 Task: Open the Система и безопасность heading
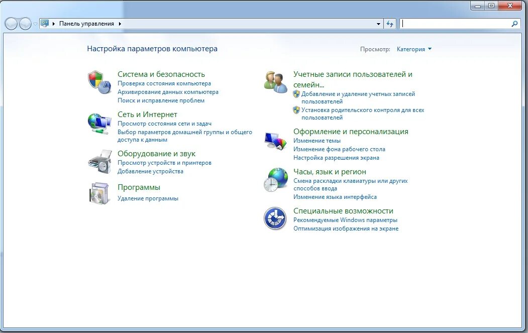pos(161,74)
